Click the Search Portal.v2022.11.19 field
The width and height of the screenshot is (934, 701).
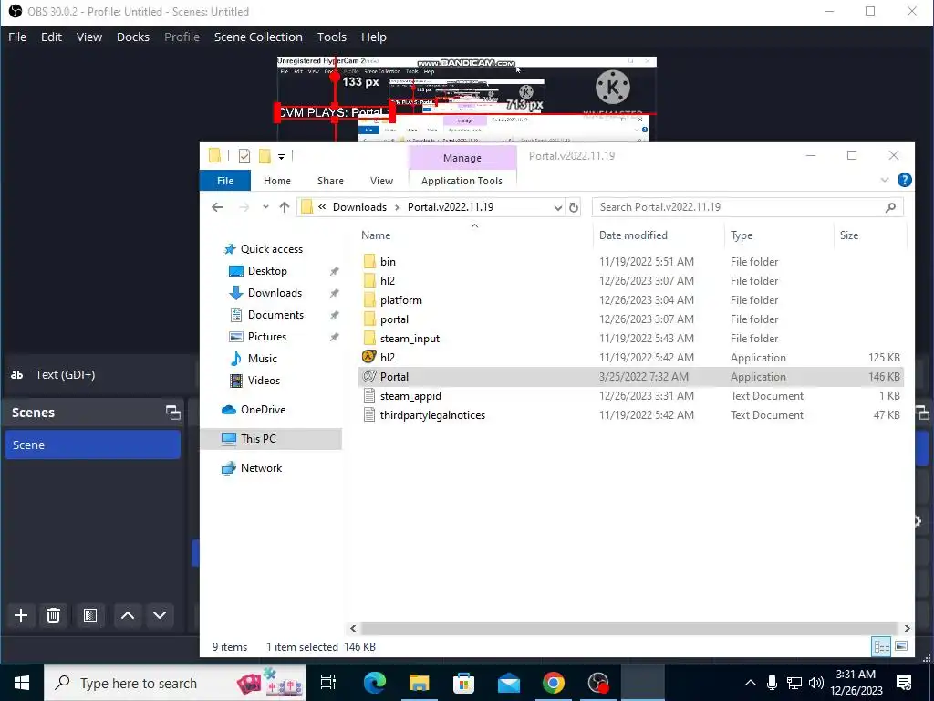[x=748, y=207]
